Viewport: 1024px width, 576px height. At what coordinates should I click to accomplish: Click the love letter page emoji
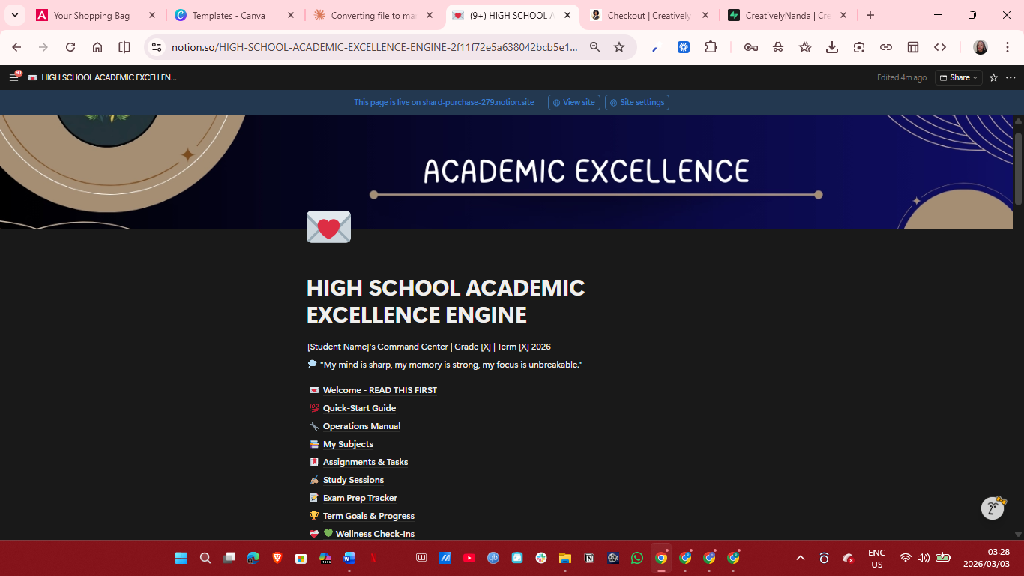coord(328,226)
